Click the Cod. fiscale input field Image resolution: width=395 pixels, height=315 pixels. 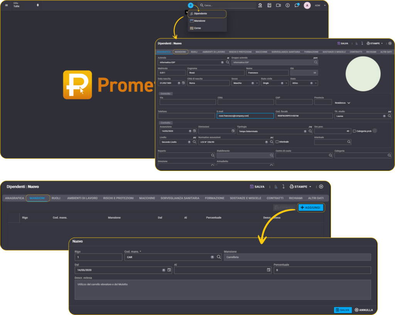point(304,116)
